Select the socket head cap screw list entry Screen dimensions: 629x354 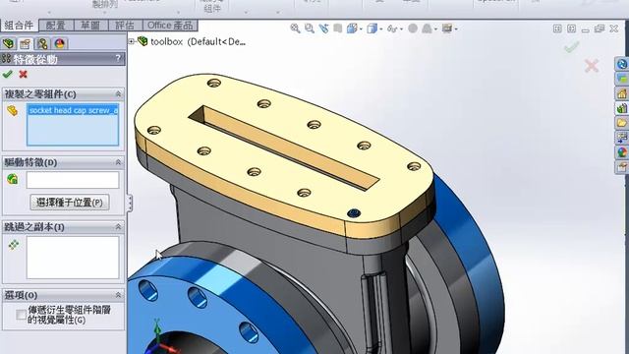[73, 110]
